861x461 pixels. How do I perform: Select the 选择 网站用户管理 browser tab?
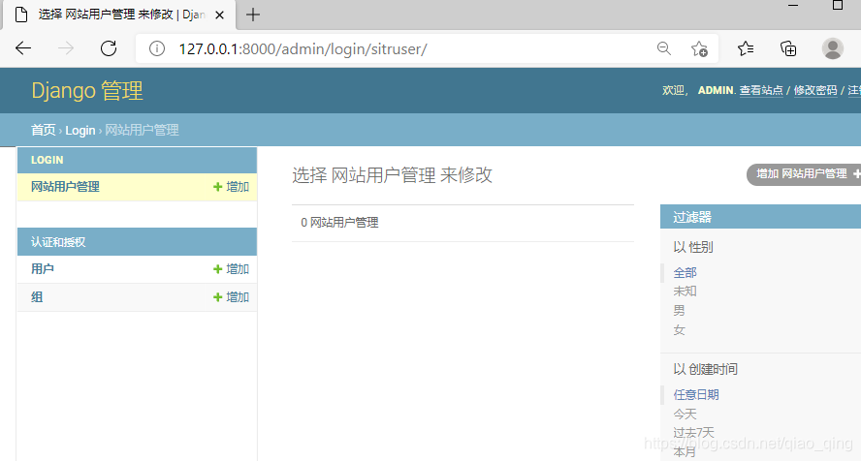(119, 15)
